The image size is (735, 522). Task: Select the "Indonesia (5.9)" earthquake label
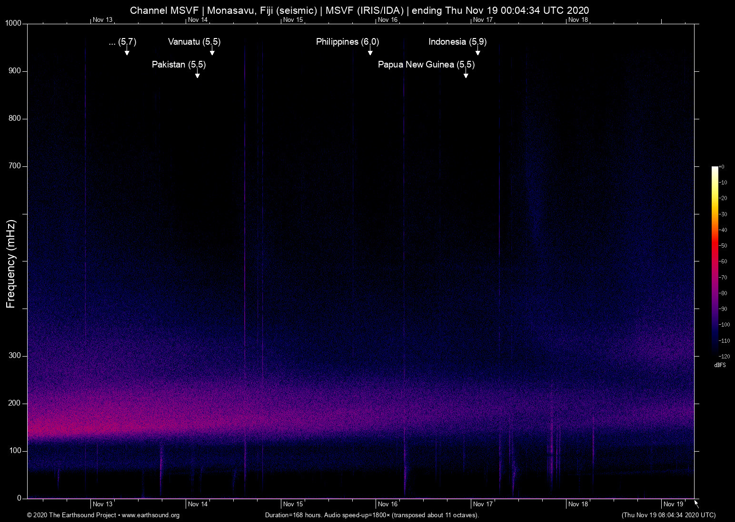coord(457,42)
